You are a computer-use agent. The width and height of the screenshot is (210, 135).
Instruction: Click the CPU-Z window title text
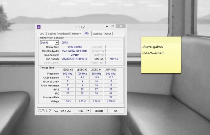point(80,27)
